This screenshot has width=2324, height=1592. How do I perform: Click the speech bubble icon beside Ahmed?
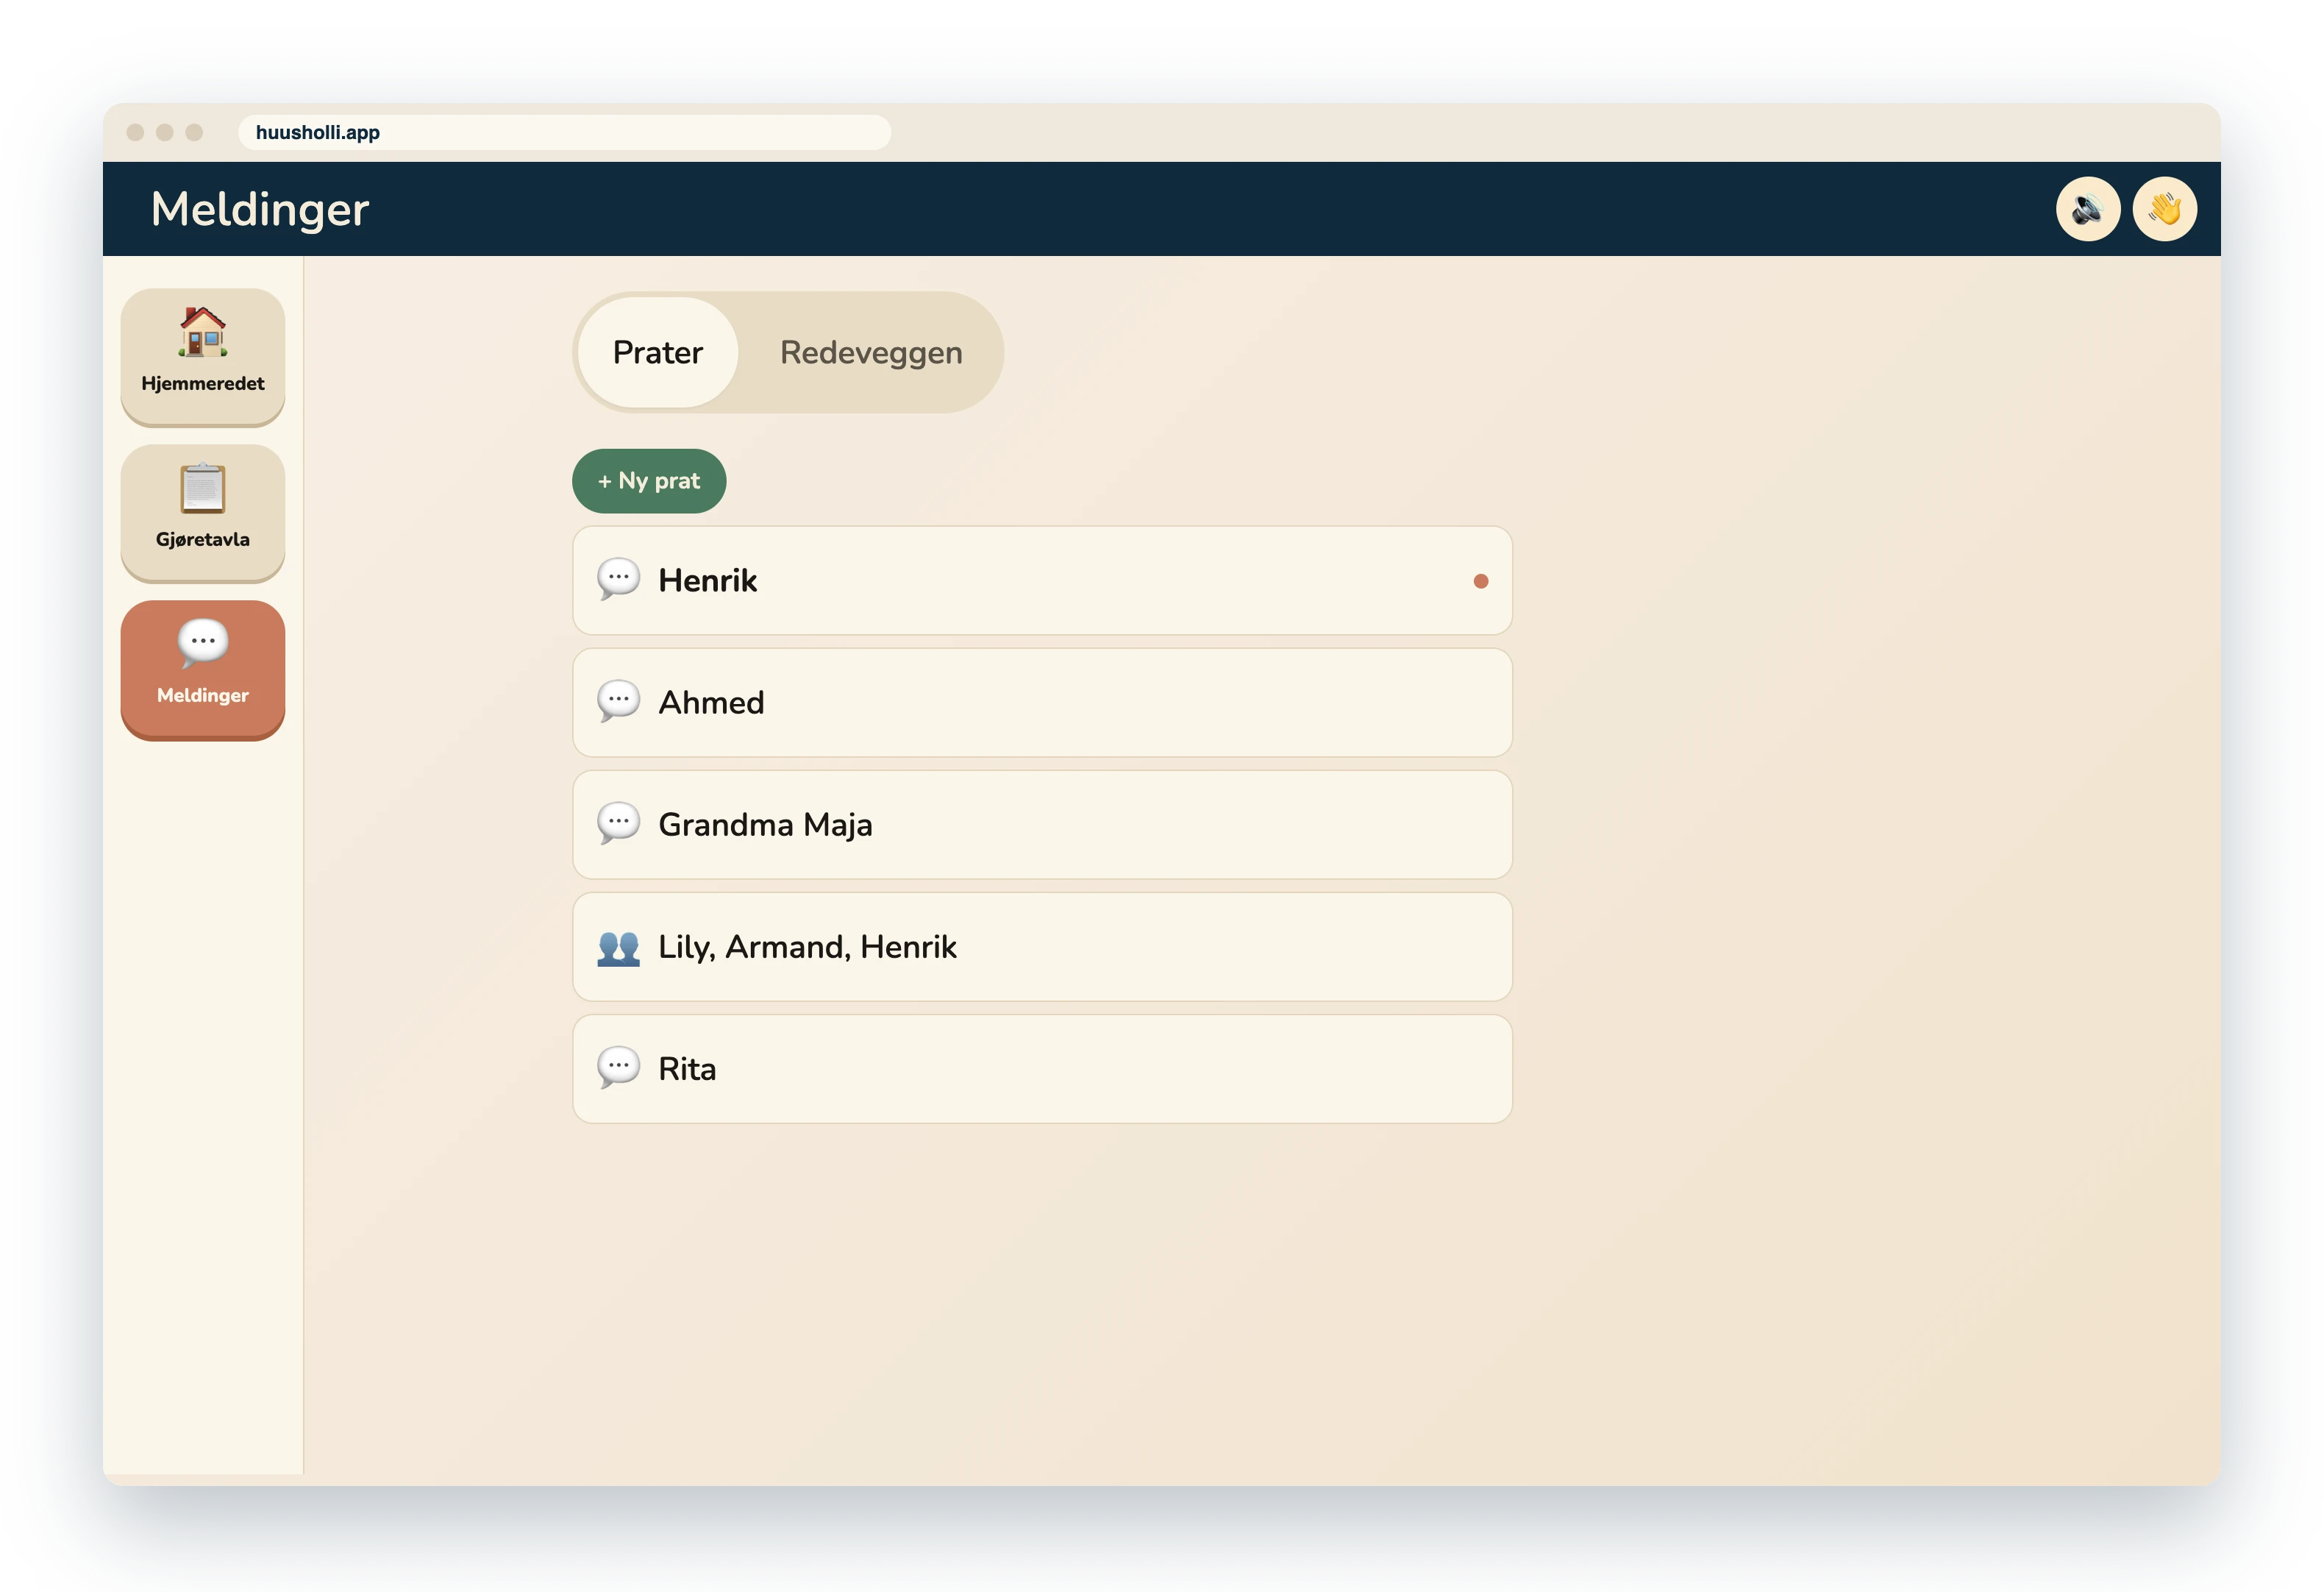[x=618, y=701]
